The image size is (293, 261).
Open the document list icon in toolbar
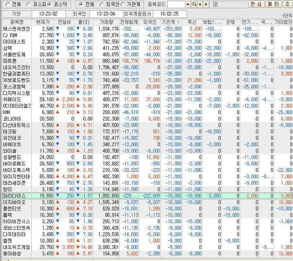(x=215, y=4)
